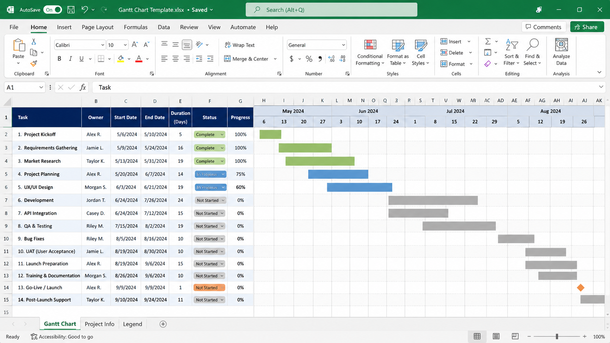Click the Increase Font Size icon
610x343 pixels.
click(135, 45)
